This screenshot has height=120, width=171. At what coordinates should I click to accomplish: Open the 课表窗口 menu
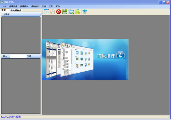pos(35,7)
